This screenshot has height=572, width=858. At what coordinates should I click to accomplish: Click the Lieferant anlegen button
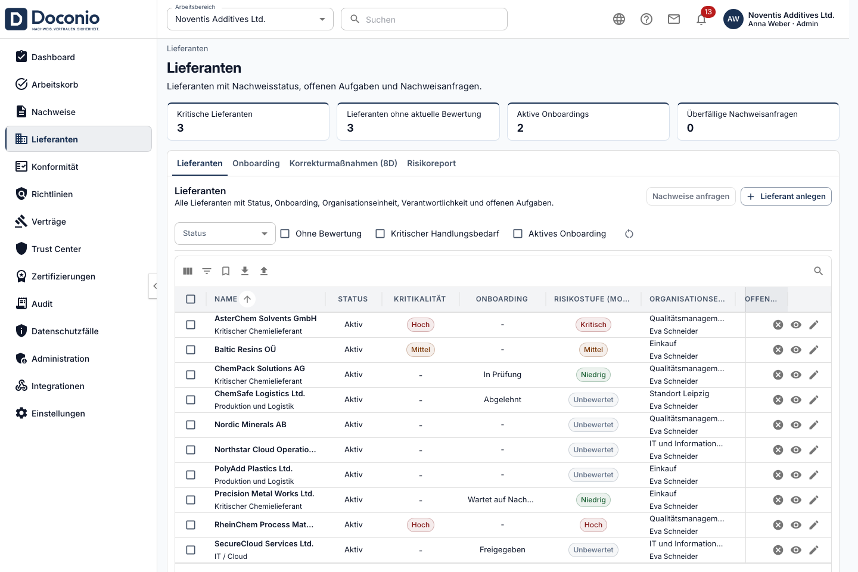tap(786, 196)
